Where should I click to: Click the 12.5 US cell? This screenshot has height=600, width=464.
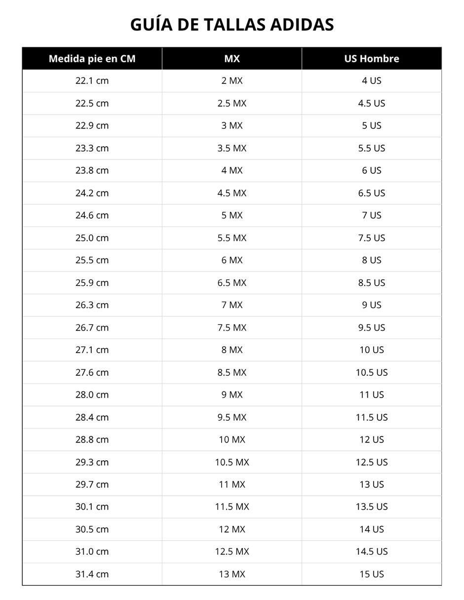pos(372,462)
